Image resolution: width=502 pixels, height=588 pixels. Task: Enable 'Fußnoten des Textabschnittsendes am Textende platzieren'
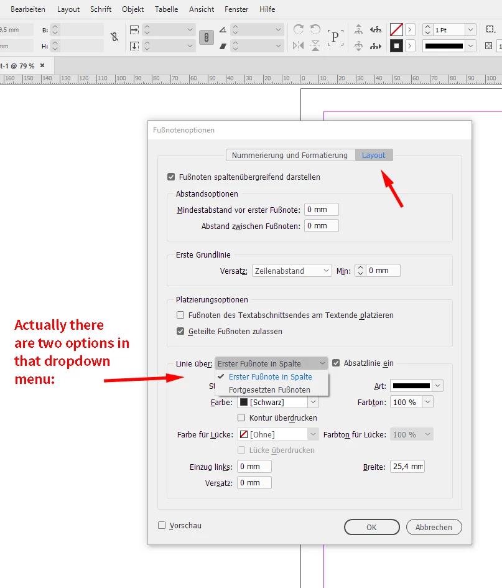pos(180,315)
